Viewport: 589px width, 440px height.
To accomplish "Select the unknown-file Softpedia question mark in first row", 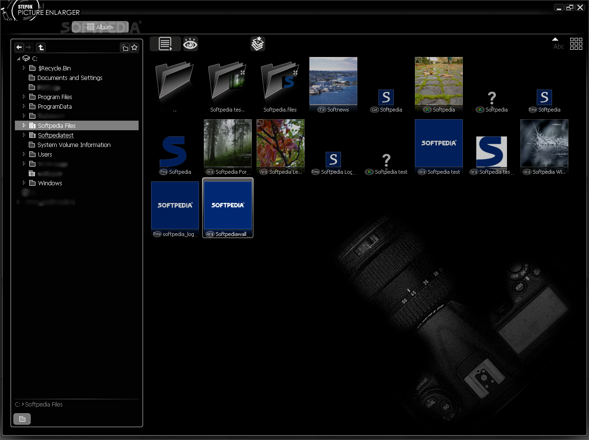I will (492, 98).
